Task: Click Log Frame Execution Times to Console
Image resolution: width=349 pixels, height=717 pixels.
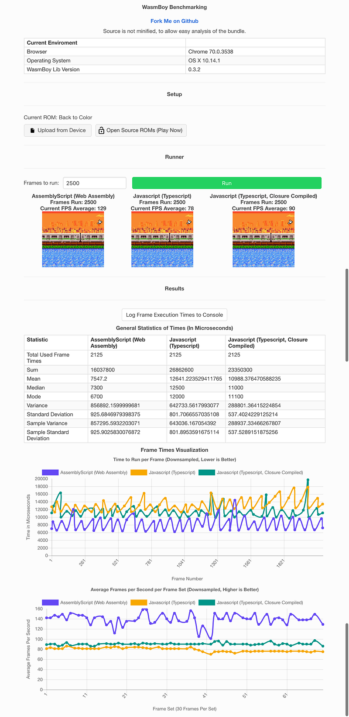Action: click(174, 315)
